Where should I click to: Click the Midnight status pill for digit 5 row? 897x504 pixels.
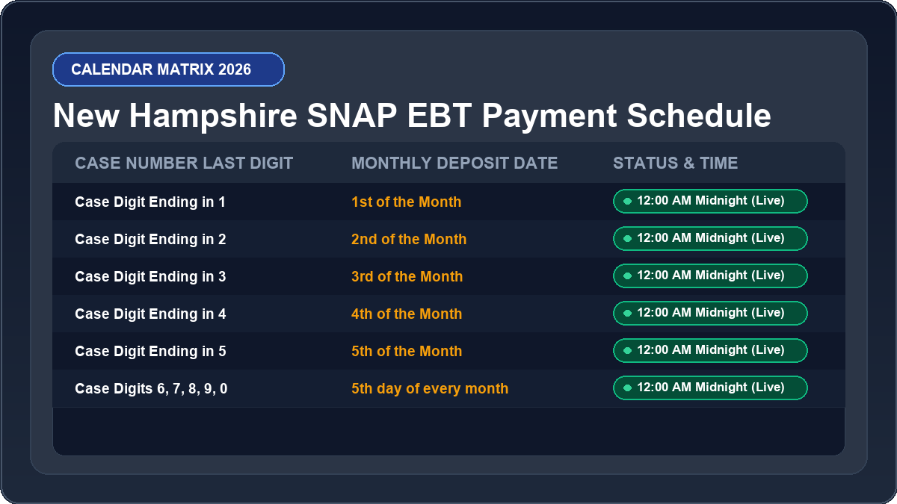point(710,350)
